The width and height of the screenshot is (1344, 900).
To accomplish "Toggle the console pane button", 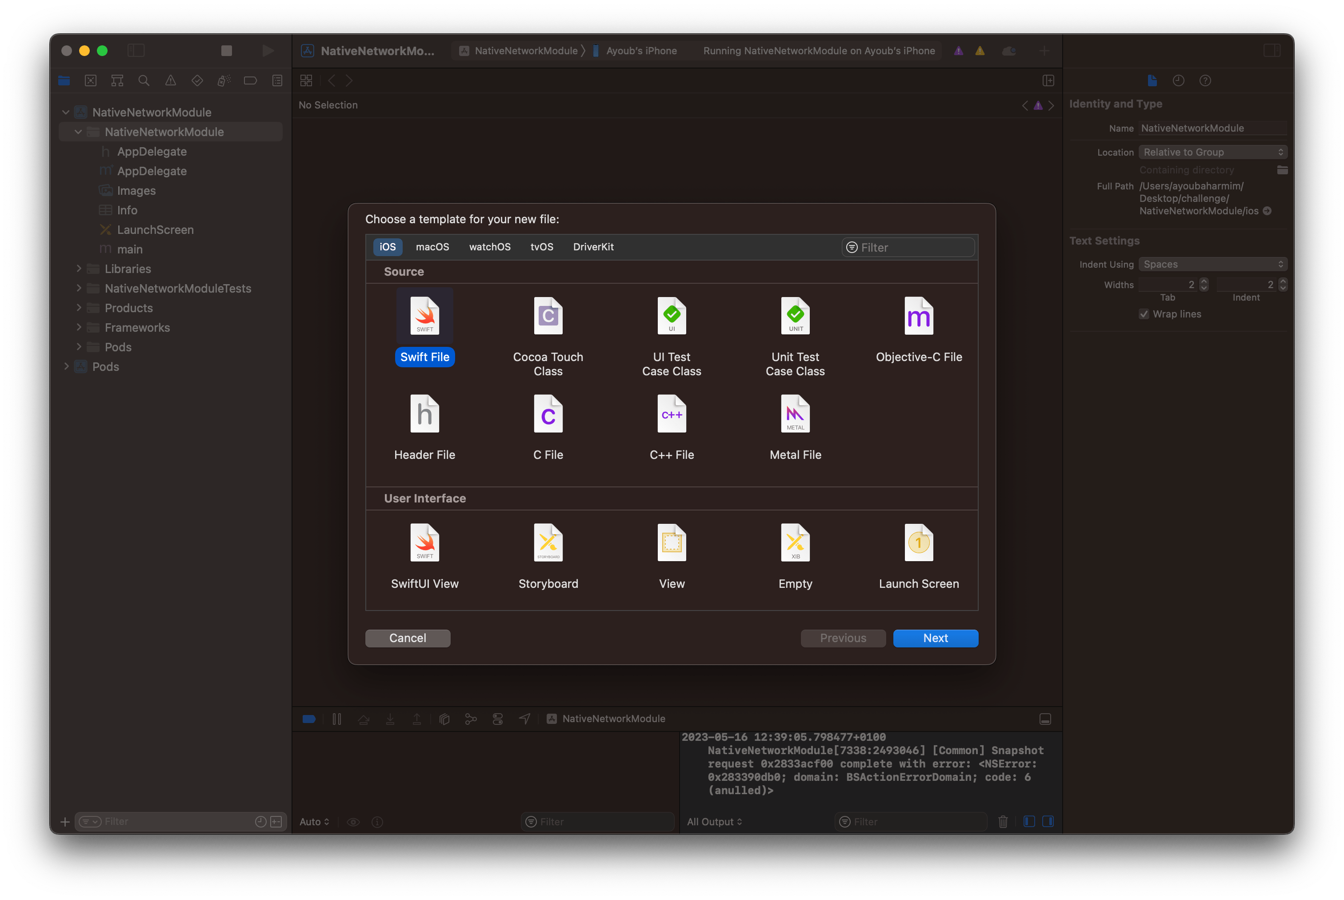I will [1048, 821].
